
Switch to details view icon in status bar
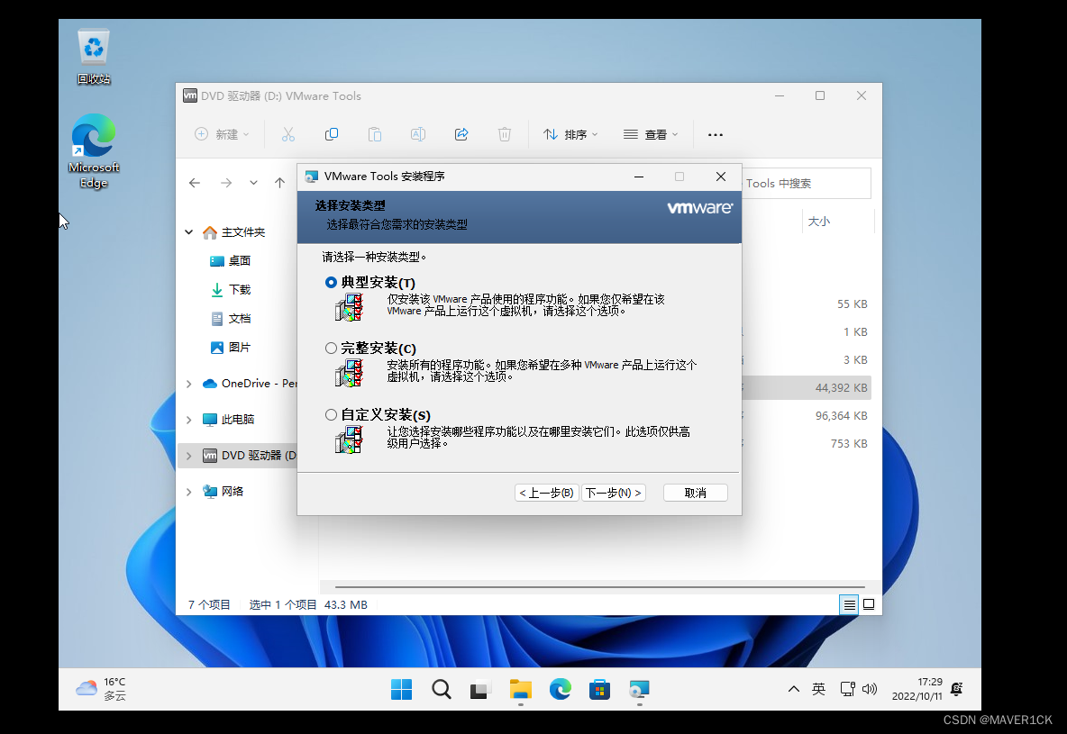(849, 604)
